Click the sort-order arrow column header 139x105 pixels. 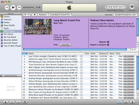tap(25, 54)
